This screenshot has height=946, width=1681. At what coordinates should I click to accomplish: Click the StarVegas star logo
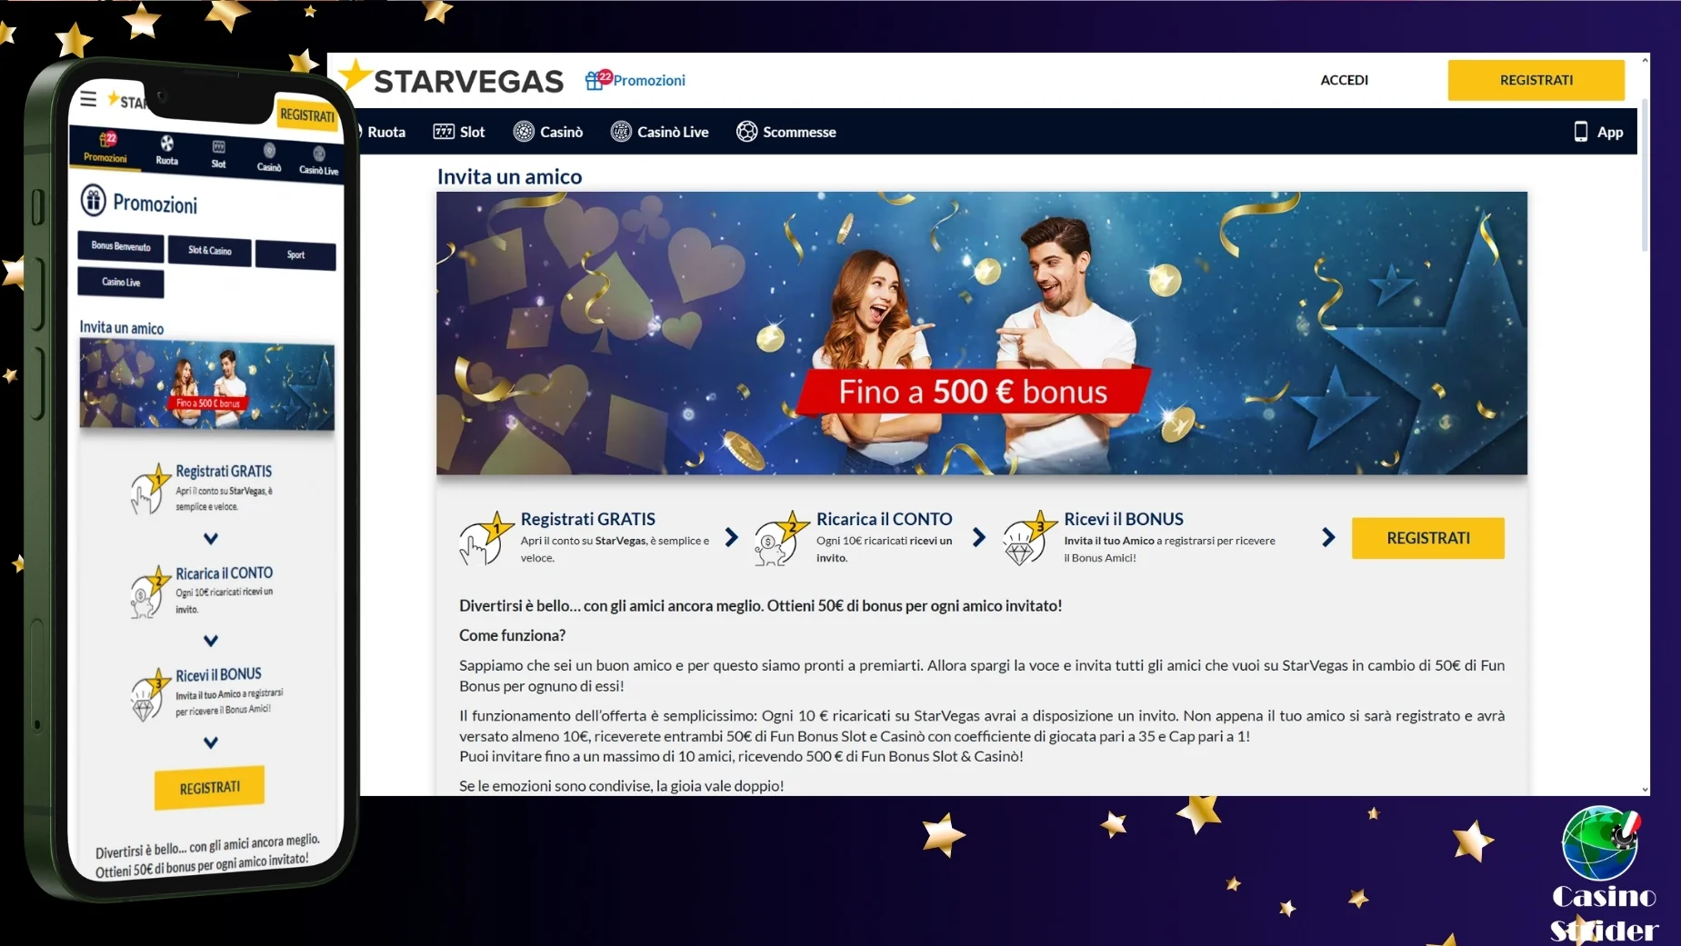click(x=355, y=77)
